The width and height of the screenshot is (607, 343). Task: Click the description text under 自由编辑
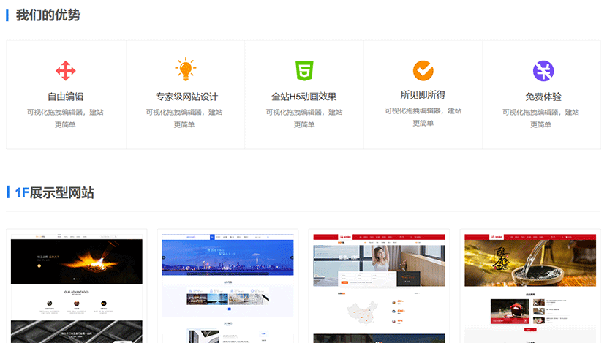(66, 118)
